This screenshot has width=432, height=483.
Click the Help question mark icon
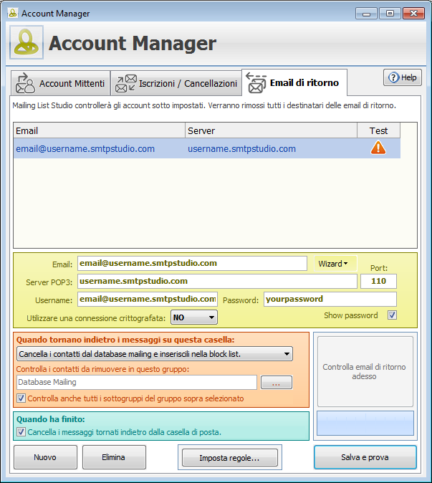pos(393,78)
